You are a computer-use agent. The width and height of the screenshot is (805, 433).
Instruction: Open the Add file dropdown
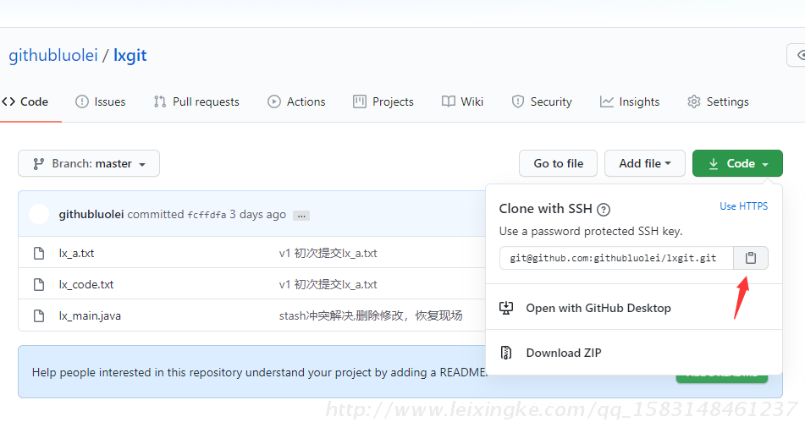(645, 163)
